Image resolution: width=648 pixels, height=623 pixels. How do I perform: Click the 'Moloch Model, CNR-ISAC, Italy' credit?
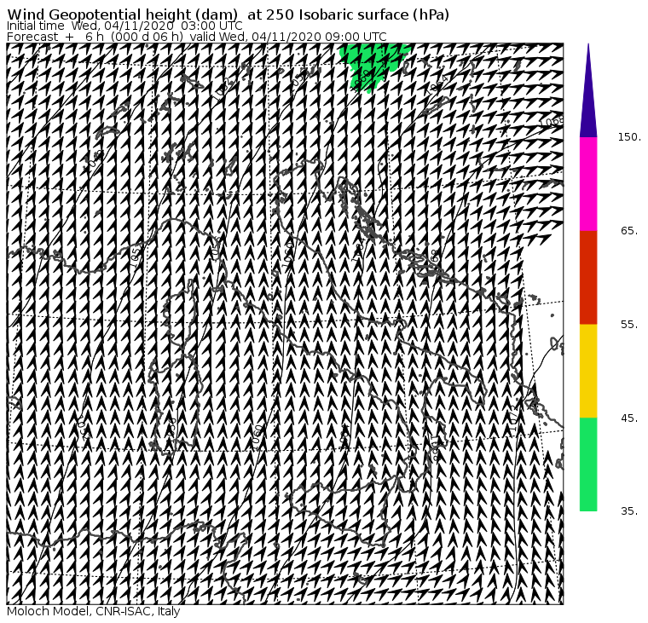pos(94,611)
